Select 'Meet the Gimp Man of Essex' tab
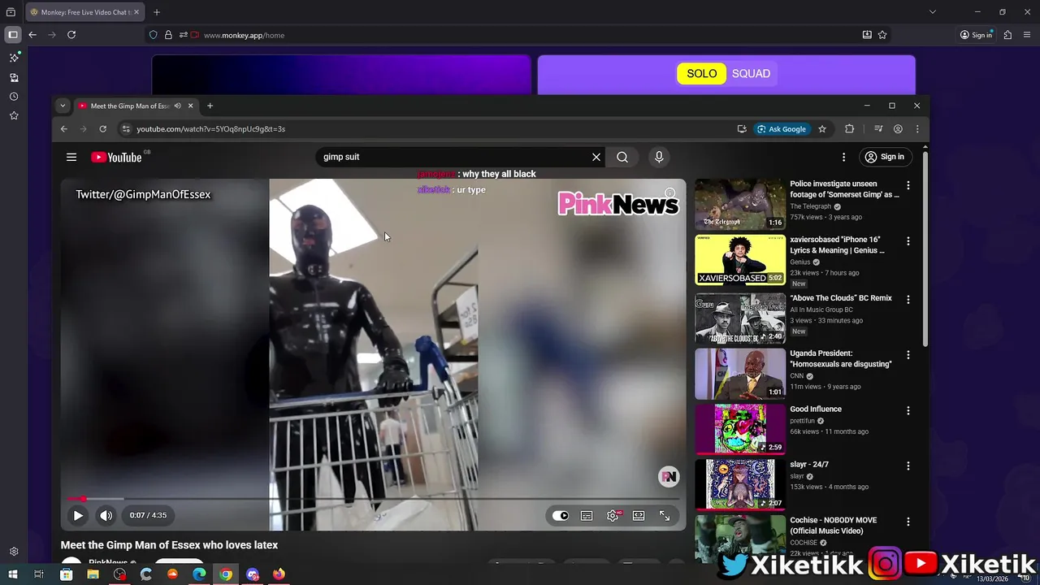The height and width of the screenshot is (585, 1040). (130, 106)
